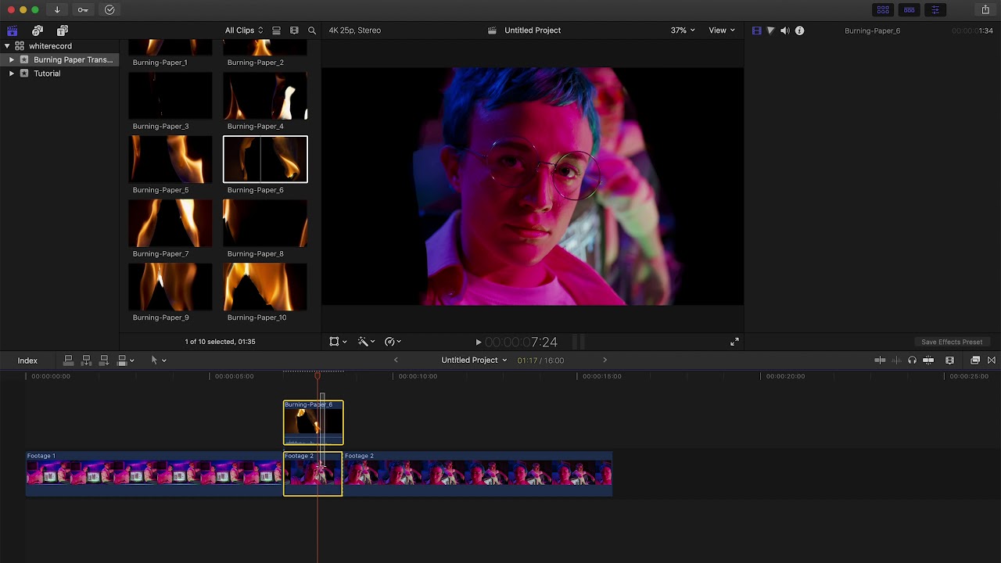Toggle viewer full-screen arrows icon
Viewport: 1001px width, 563px height.
pos(734,342)
